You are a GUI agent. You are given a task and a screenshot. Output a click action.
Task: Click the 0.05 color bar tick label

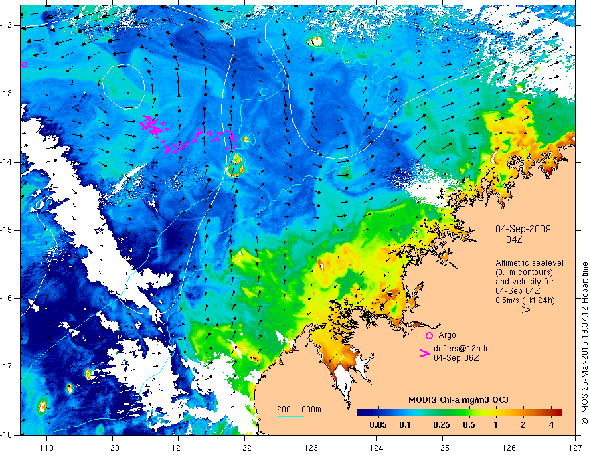click(378, 425)
